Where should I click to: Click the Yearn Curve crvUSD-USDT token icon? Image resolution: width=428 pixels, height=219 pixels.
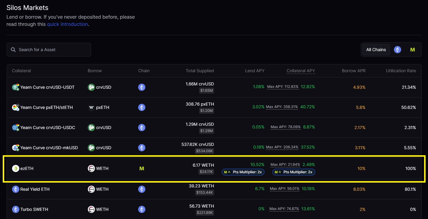tap(16, 87)
